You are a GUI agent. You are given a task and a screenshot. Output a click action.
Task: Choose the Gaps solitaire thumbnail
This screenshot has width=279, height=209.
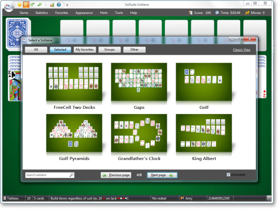tap(139, 82)
